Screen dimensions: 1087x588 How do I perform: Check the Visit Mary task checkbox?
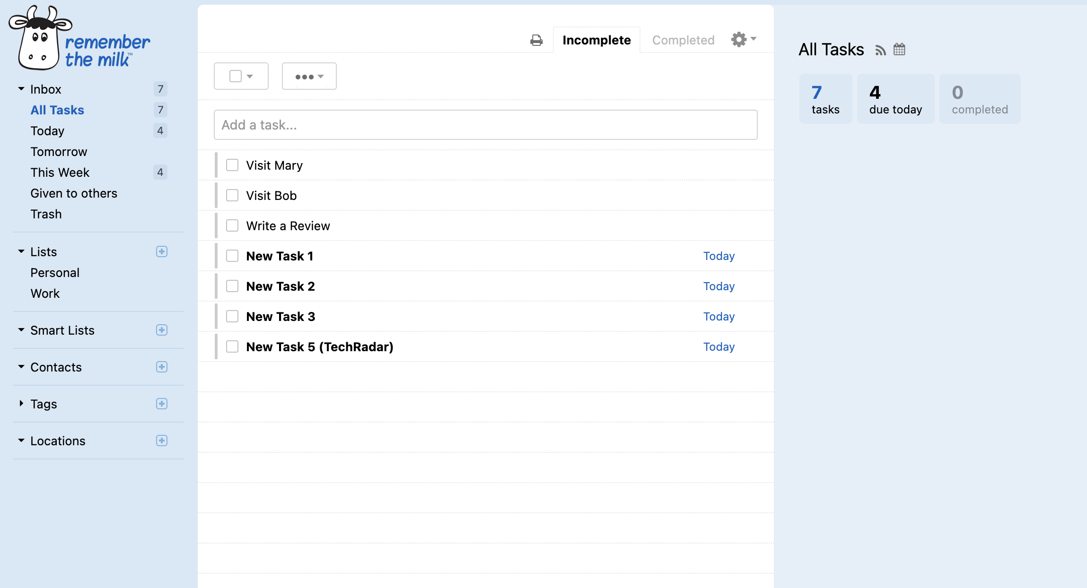(232, 165)
